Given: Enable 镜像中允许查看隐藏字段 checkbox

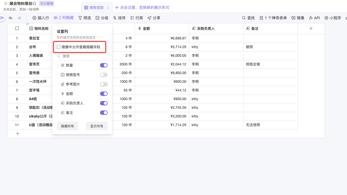Looking at the screenshot, I should [x=59, y=47].
